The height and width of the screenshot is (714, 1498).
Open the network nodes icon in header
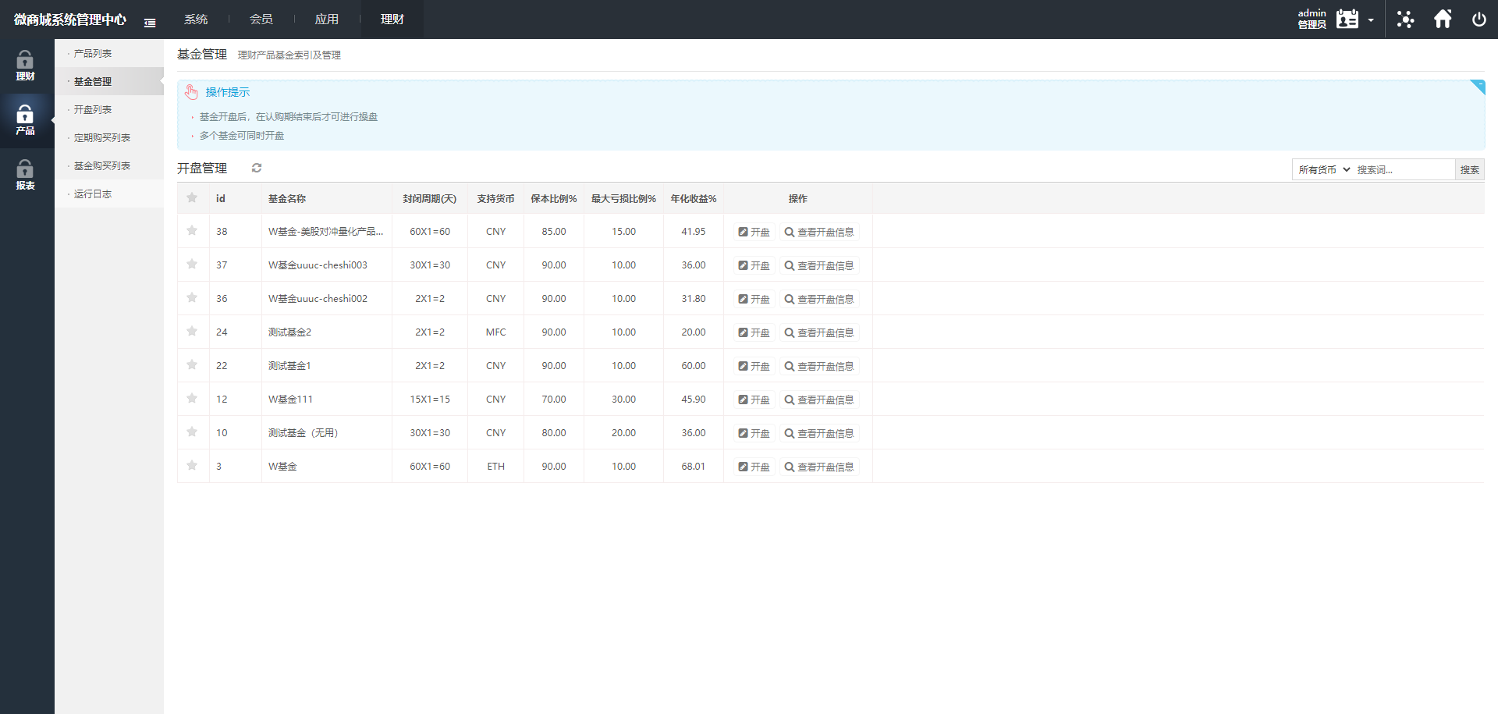click(1405, 20)
